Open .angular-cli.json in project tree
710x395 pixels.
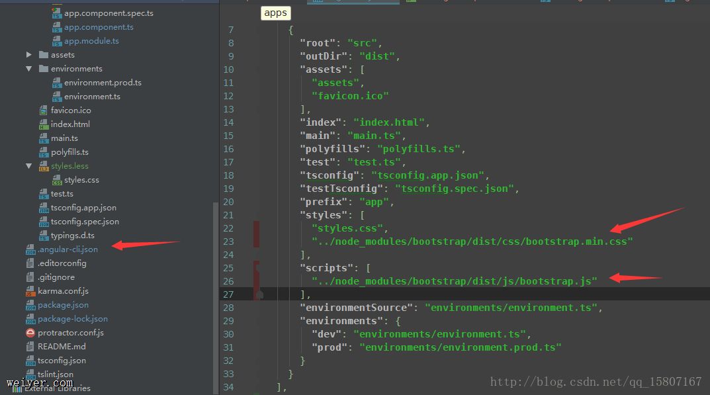click(x=67, y=249)
